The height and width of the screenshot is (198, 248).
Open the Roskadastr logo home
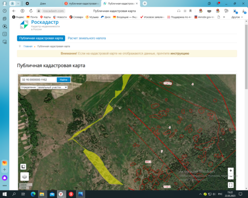click(x=40, y=25)
